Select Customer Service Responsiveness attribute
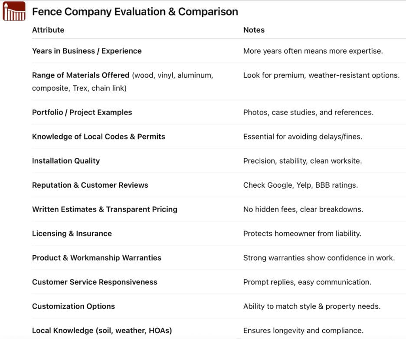 pyautogui.click(x=95, y=282)
